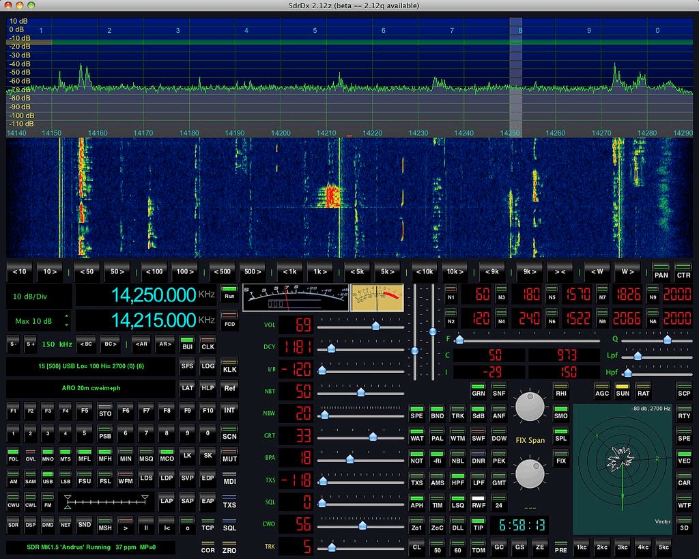Select the PAN display icon
Screen dimensions: 699x559
[661, 271]
